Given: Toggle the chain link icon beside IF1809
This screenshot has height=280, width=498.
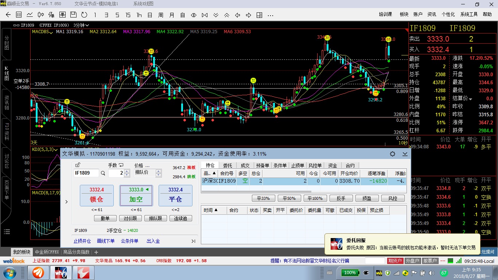Looking at the screenshot, I should coord(16,25).
